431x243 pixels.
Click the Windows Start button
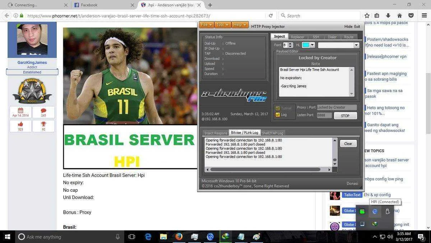click(7, 237)
